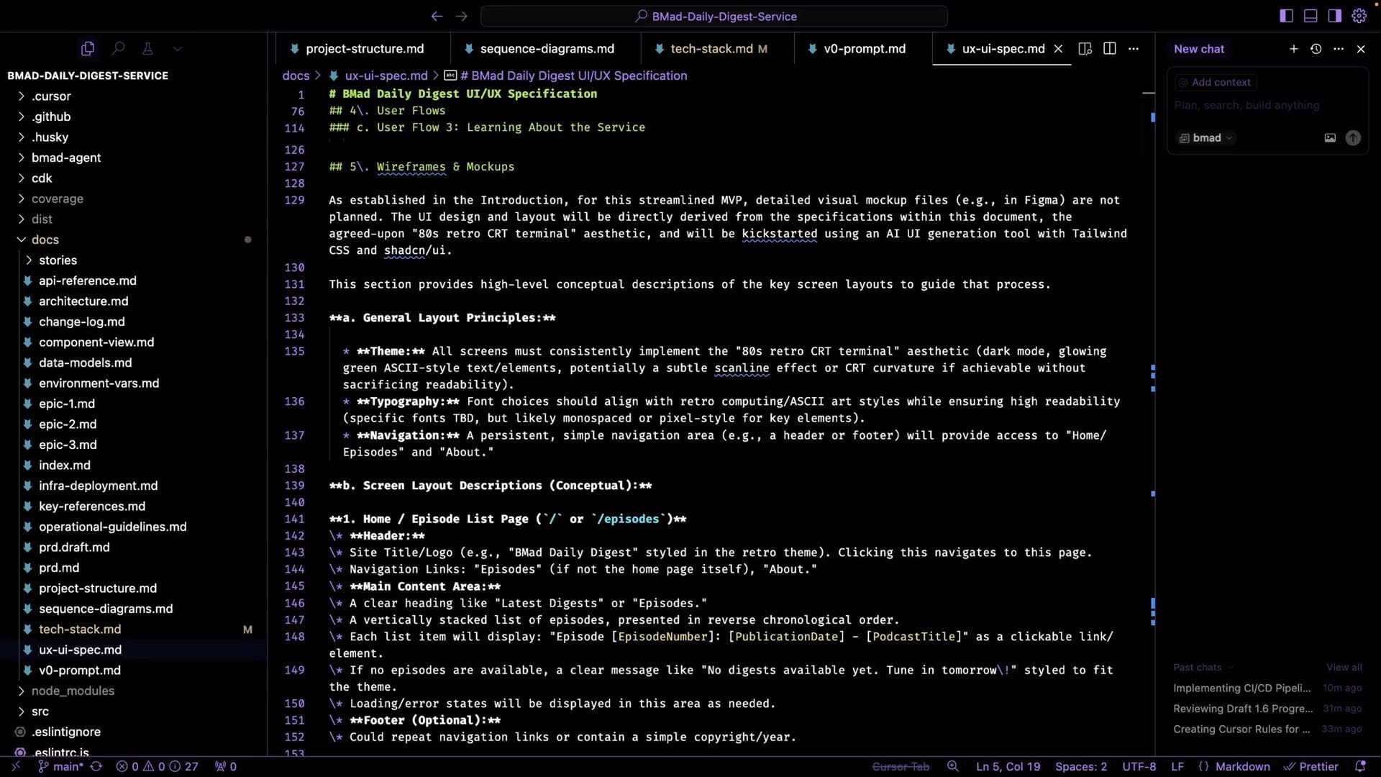
Task: Expand the bmad-agent folder
Action: click(65, 158)
